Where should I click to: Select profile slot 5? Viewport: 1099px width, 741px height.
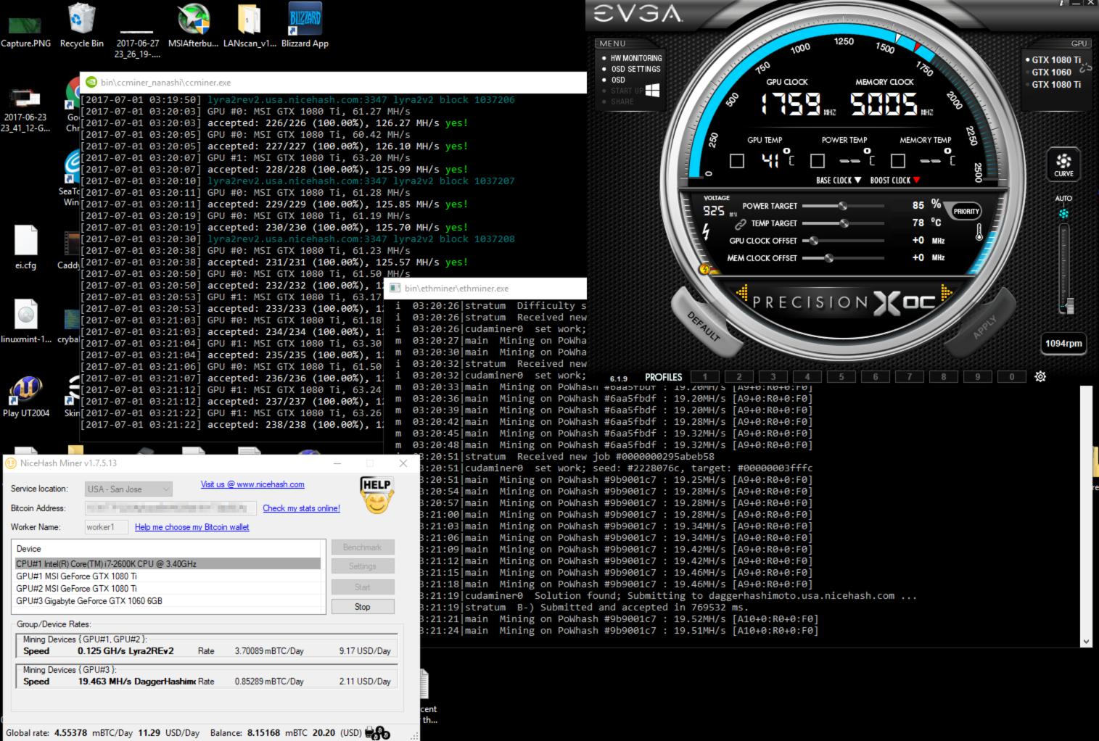(841, 377)
